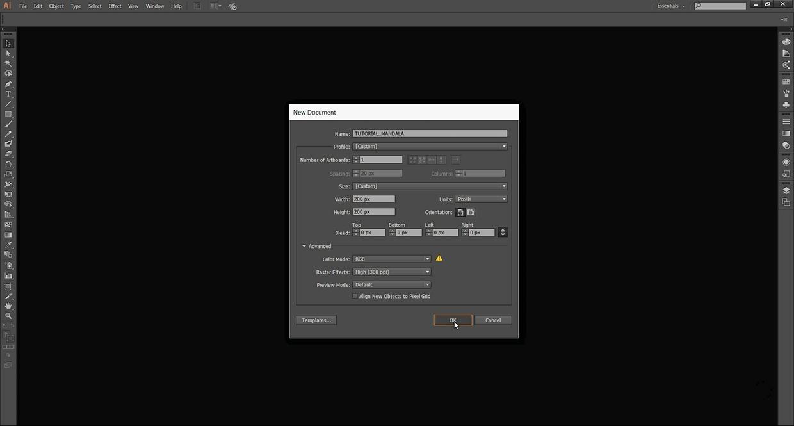Open the Profile dropdown
This screenshot has height=426, width=794.
(430, 146)
